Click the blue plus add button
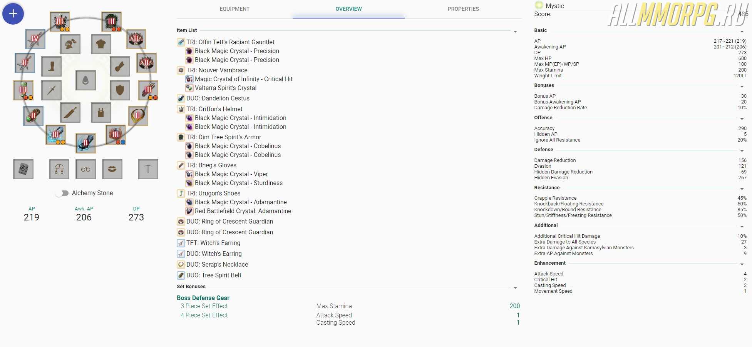Image resolution: width=752 pixels, height=347 pixels. click(x=13, y=14)
